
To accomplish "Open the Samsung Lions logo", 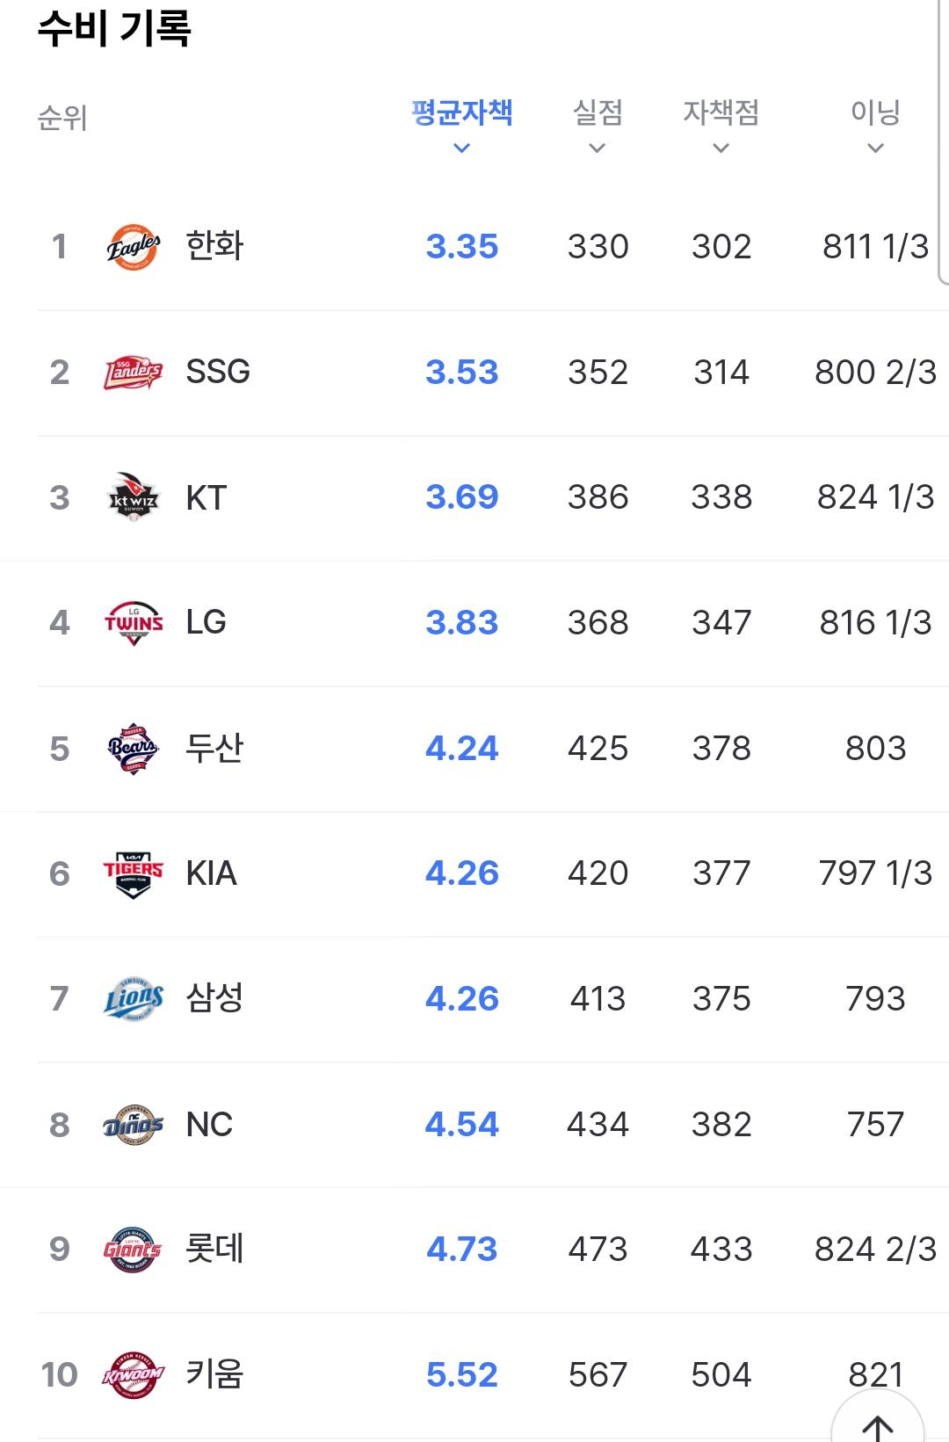I will pyautogui.click(x=134, y=999).
